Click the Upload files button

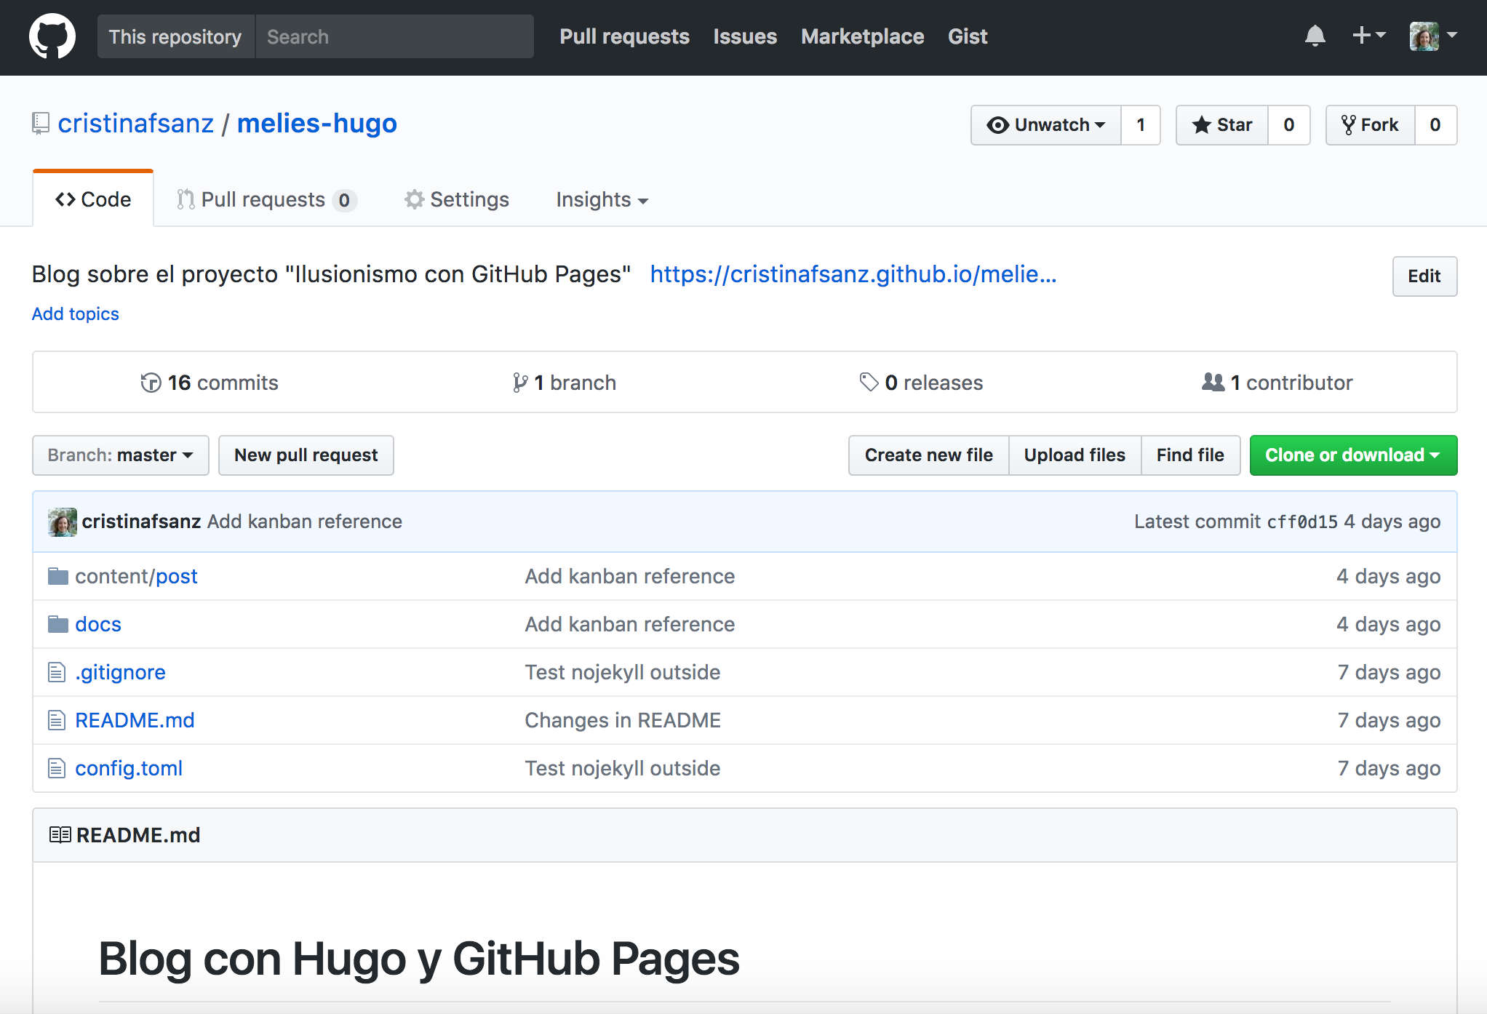[1075, 455]
